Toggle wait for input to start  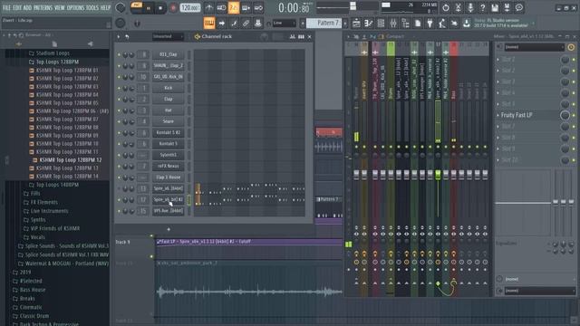[221, 8]
